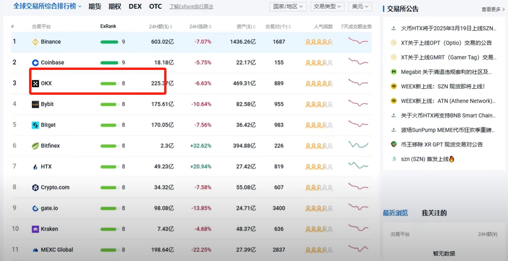The height and width of the screenshot is (261, 508).
Task: Open the 国家/地区 dropdown filter
Action: [x=288, y=7]
